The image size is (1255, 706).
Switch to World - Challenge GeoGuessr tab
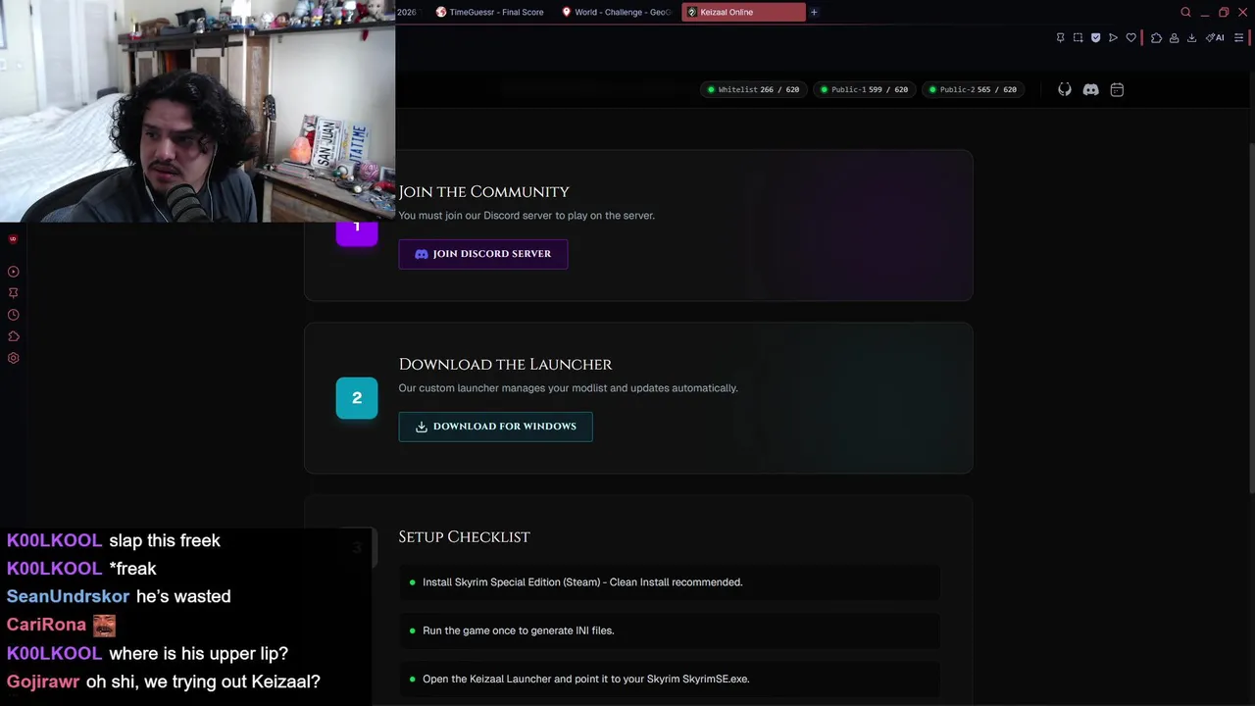click(x=617, y=12)
